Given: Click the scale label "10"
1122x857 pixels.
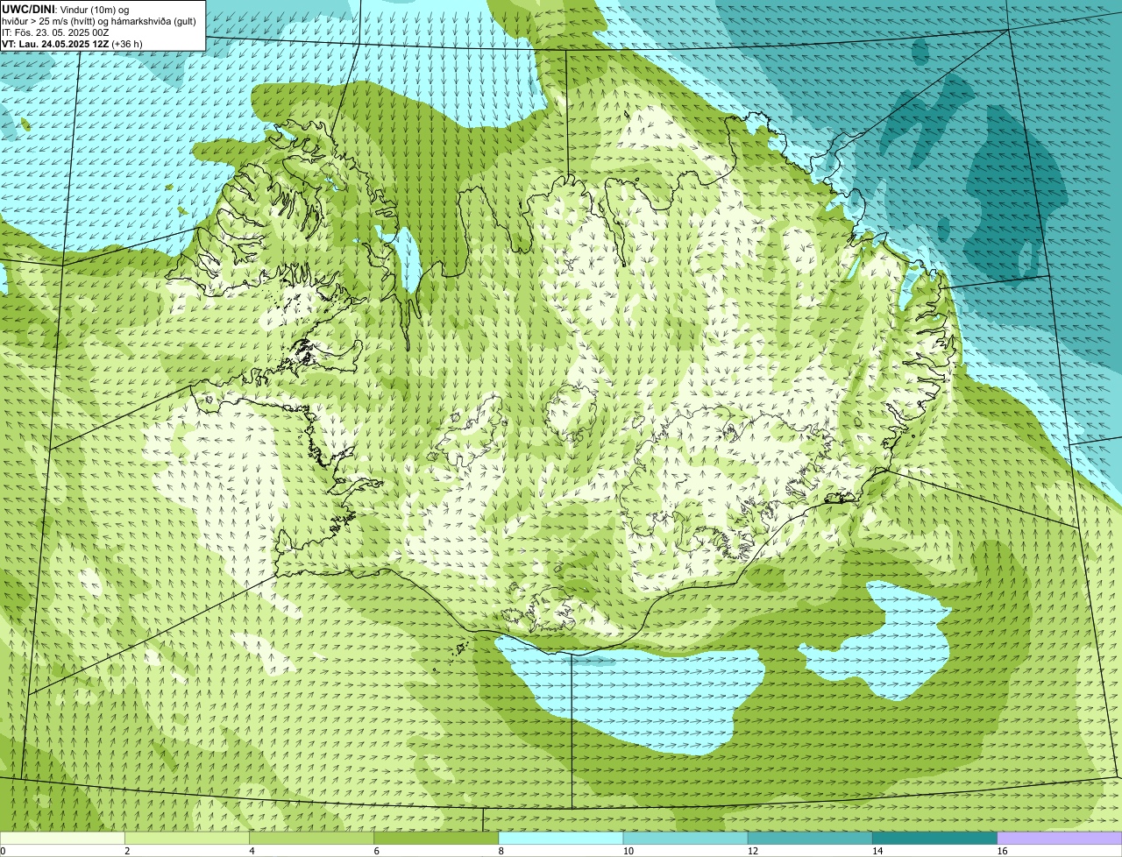Looking at the screenshot, I should point(628,851).
